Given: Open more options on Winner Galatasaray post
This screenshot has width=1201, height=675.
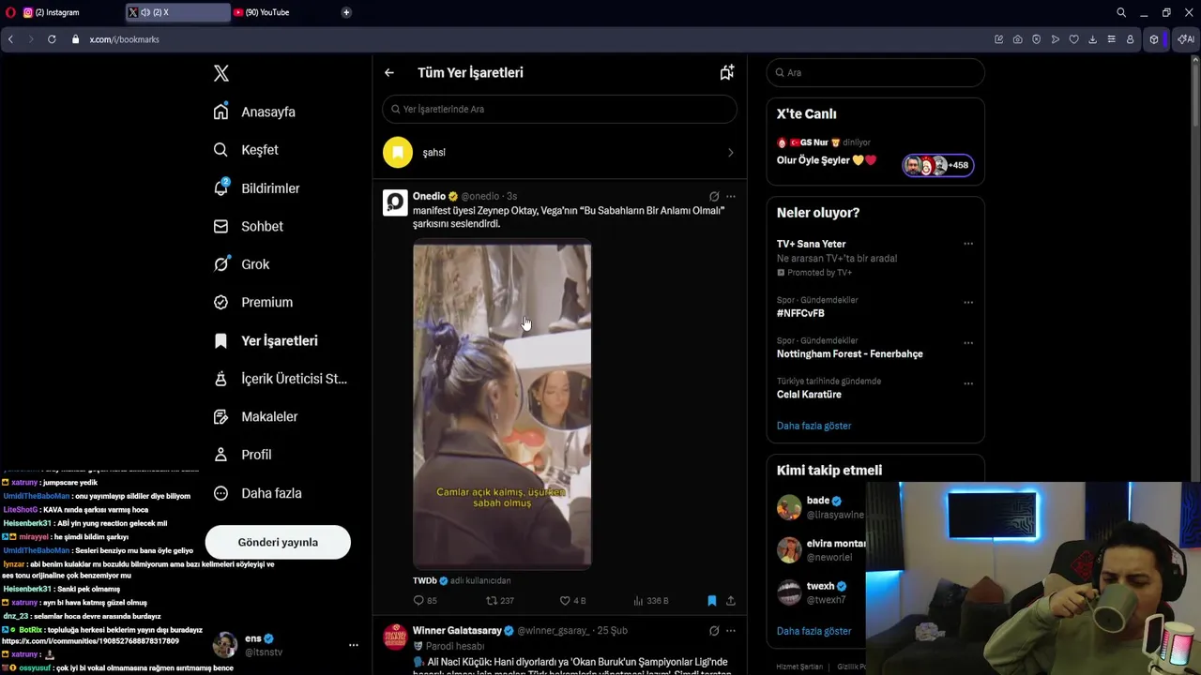Looking at the screenshot, I should pyautogui.click(x=731, y=631).
